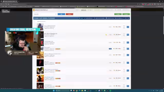Click the red button beside the blue button

tap(69, 14)
